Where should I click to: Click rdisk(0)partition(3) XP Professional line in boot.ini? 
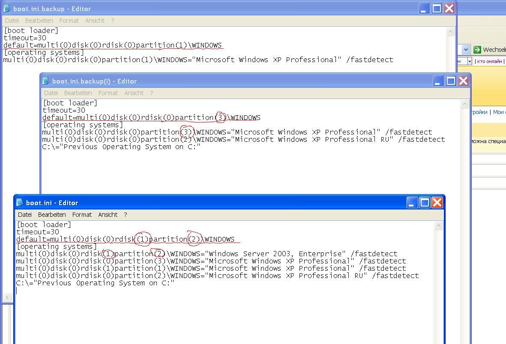click(211, 261)
